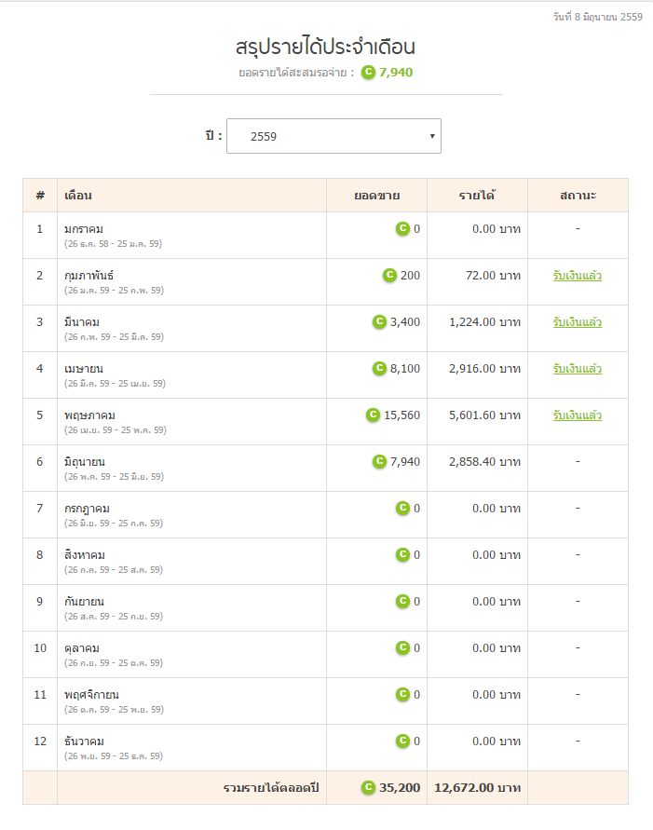
Task: Click the รายได้ column header
Action: click(x=477, y=196)
